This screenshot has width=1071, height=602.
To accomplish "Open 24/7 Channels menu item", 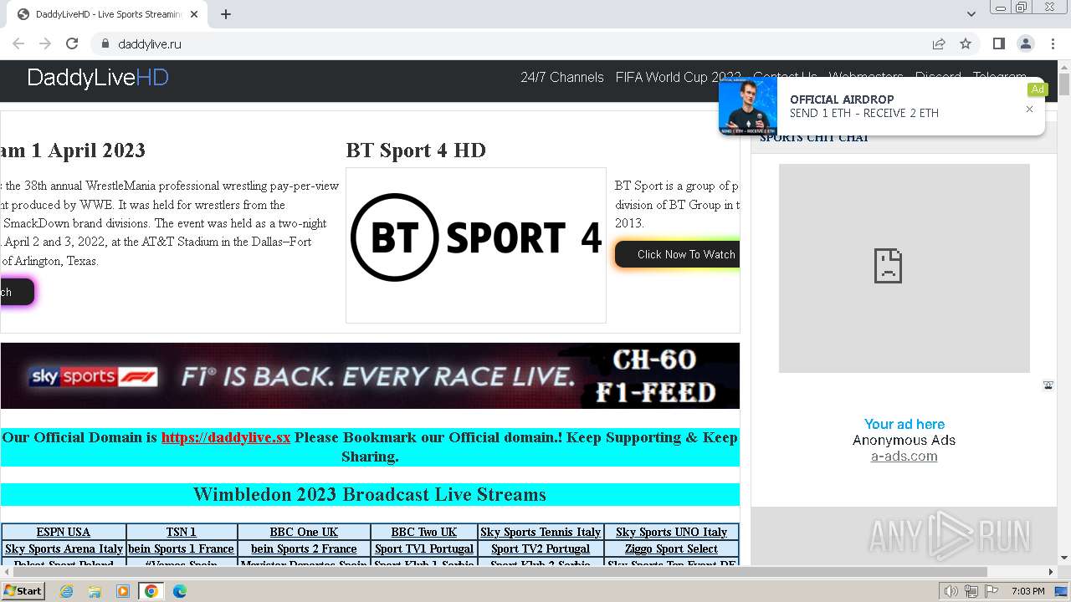I will 562,77.
